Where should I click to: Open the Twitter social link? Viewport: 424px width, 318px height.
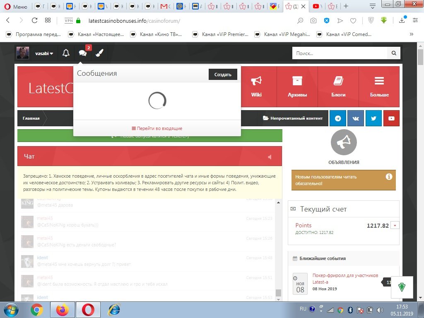pos(373,118)
